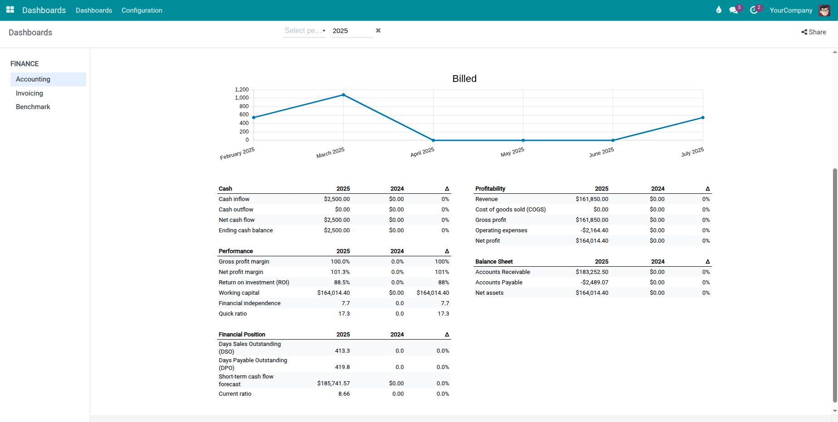Image resolution: width=838 pixels, height=422 pixels.
Task: Click the water drop status icon
Action: (x=719, y=10)
